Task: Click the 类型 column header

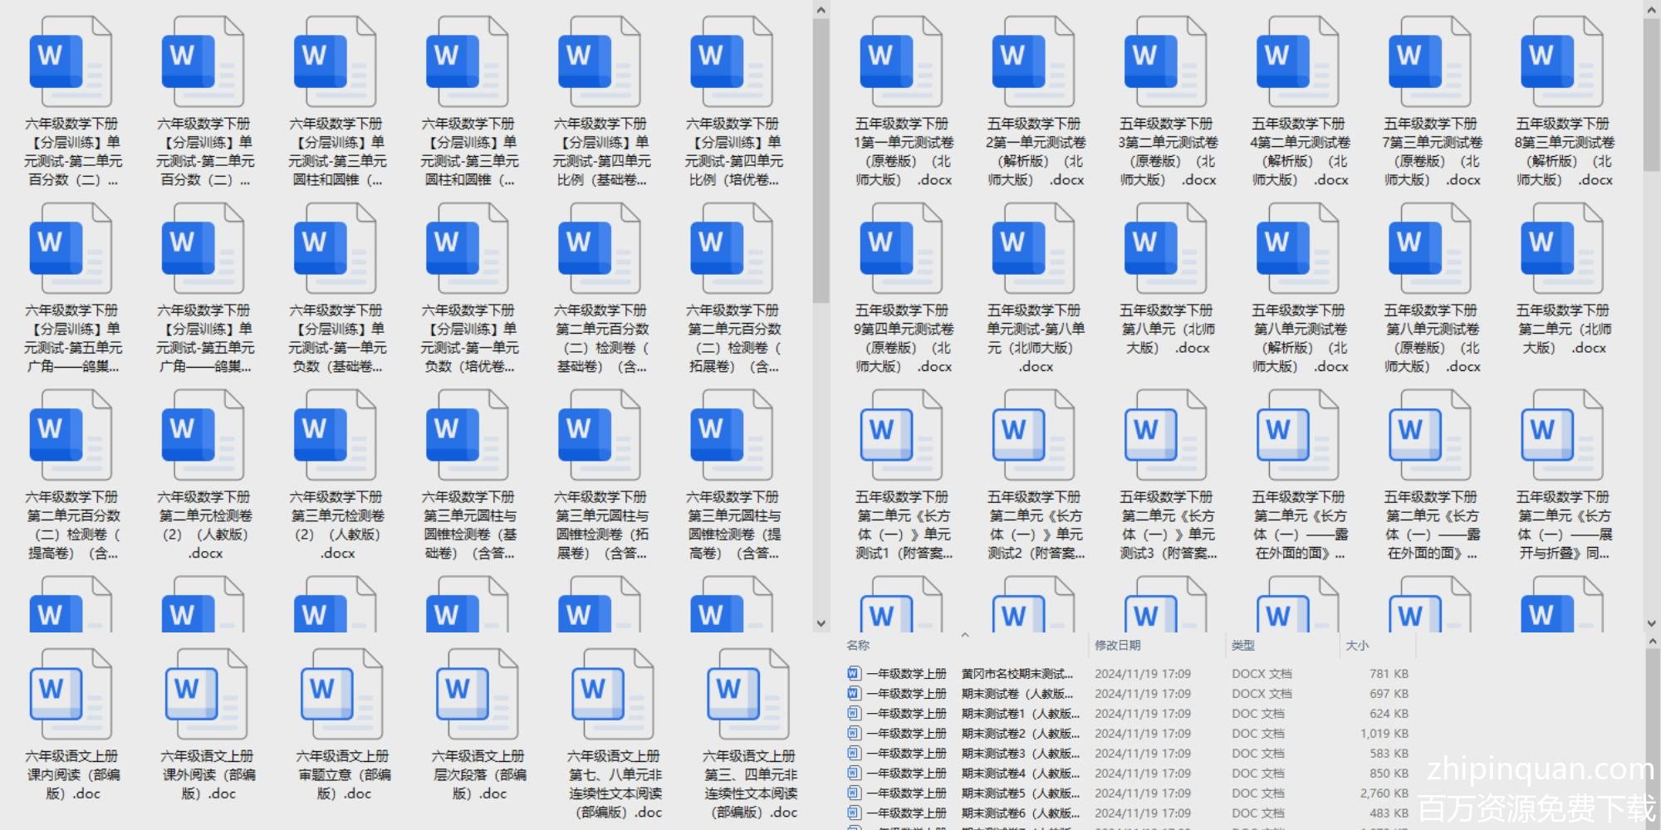Action: [x=1242, y=645]
